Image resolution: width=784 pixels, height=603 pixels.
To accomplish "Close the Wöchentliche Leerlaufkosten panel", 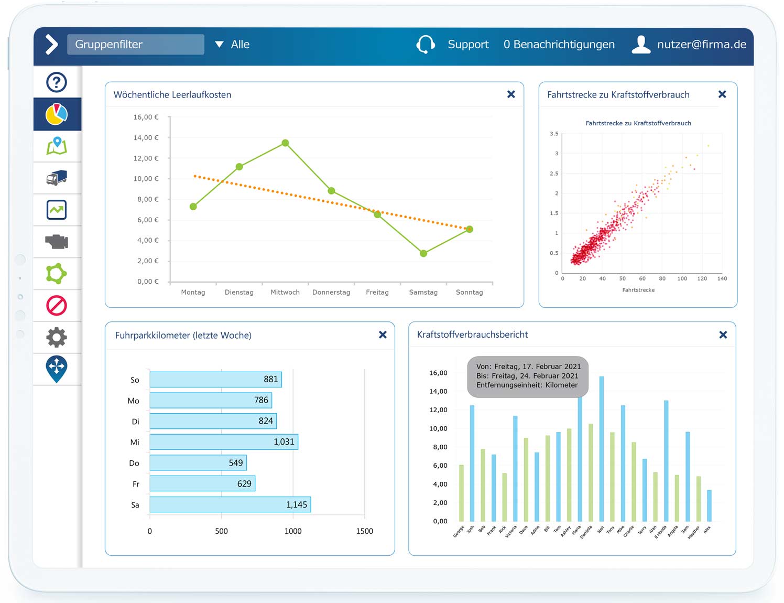I will 511,94.
